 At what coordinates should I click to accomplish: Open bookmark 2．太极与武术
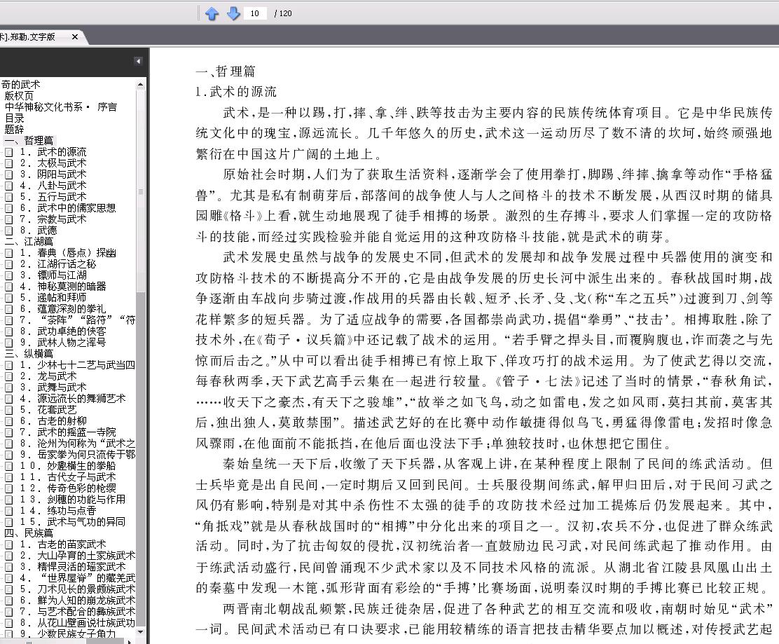pyautogui.click(x=53, y=163)
